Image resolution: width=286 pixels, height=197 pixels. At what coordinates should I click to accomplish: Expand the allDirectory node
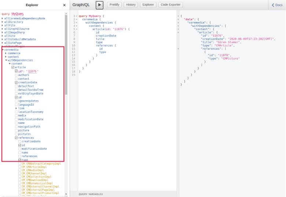[2, 22]
